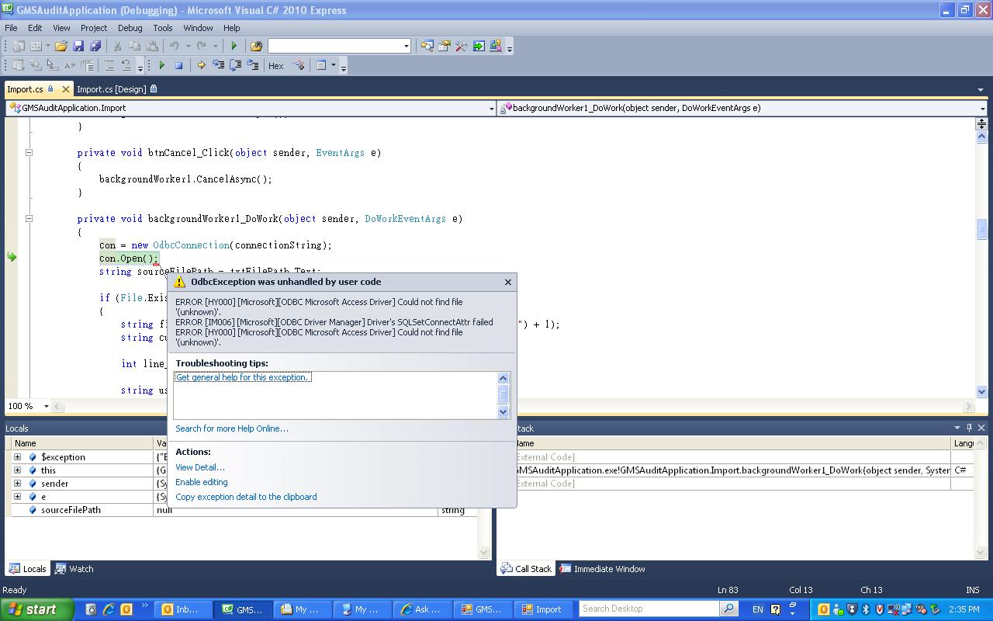Close the OdbcException popup

[x=508, y=282]
